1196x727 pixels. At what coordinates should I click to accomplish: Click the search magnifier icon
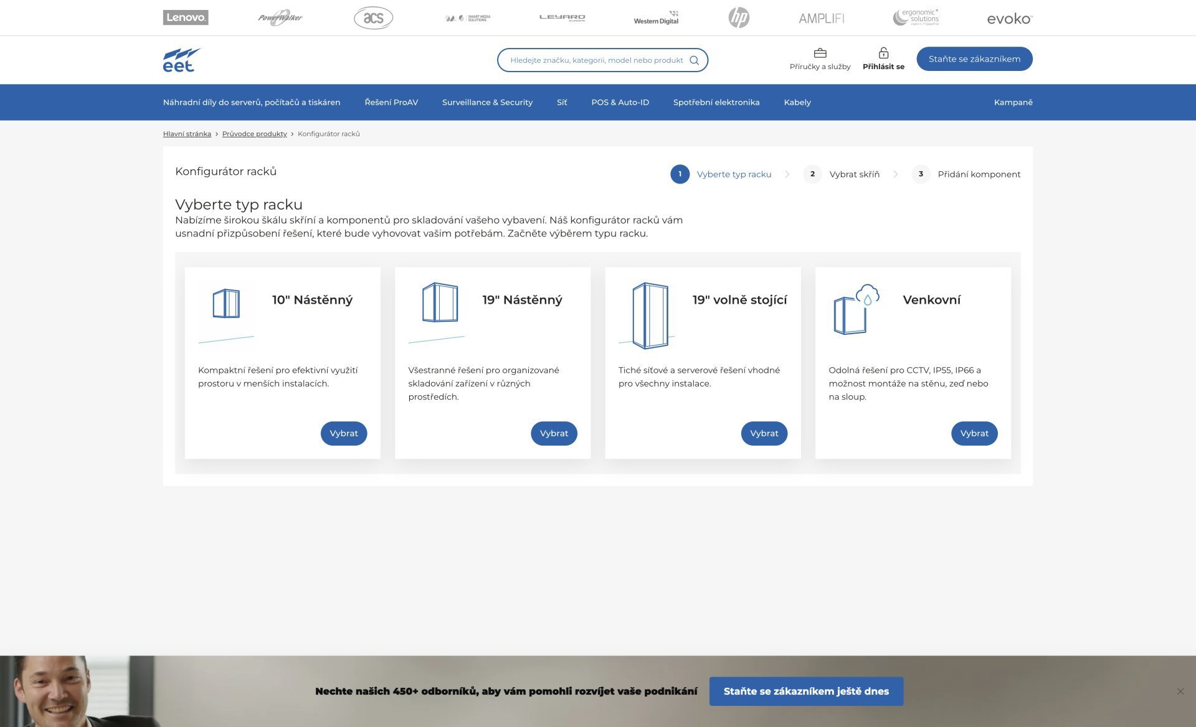click(694, 60)
